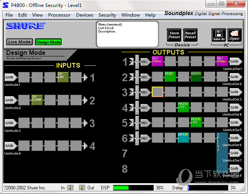The height and width of the screenshot is (194, 248).
Task: Click the Input 1 arrow connector
Action: [x=85, y=77]
